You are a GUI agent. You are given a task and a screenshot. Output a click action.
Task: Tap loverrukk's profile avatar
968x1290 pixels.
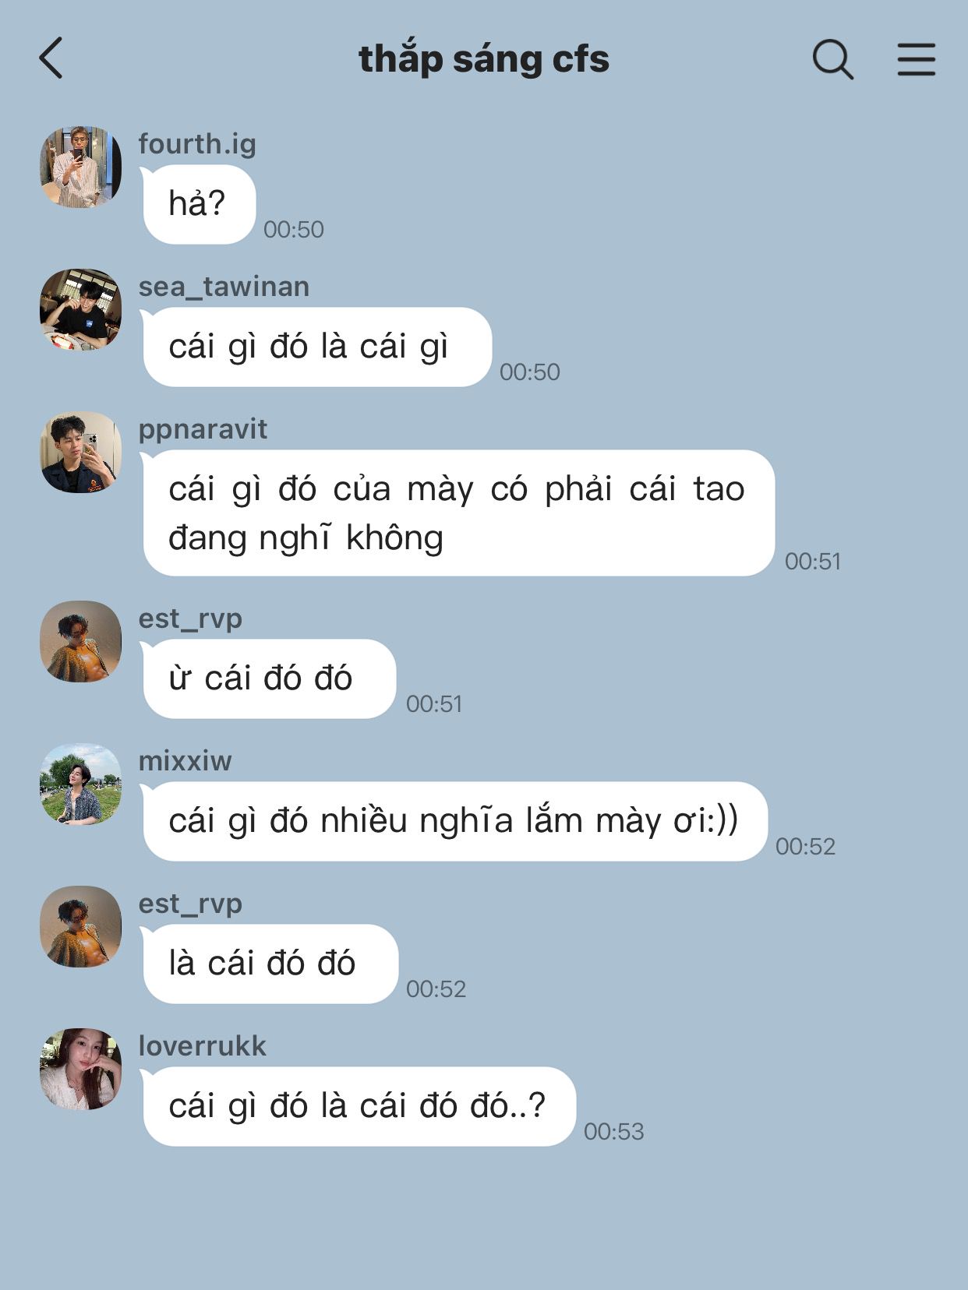[81, 1069]
